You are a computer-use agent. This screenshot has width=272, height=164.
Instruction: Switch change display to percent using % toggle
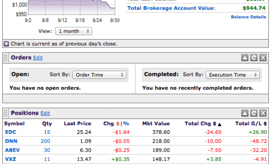tap(126, 123)
